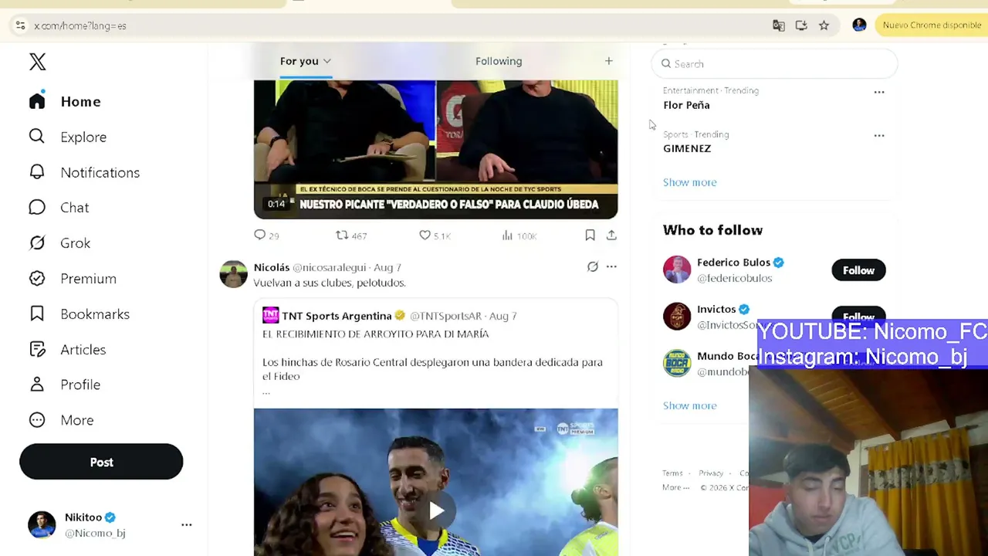Open the Nicolás profile name link
This screenshot has width=988, height=556.
pos(272,267)
